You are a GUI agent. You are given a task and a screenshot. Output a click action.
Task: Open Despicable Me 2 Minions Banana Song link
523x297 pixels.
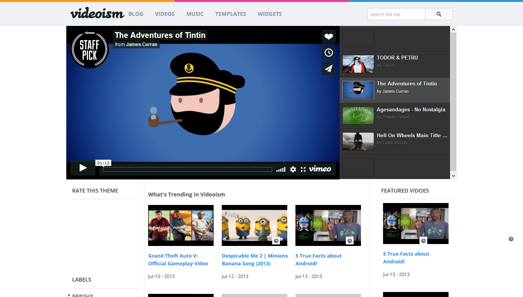255,259
